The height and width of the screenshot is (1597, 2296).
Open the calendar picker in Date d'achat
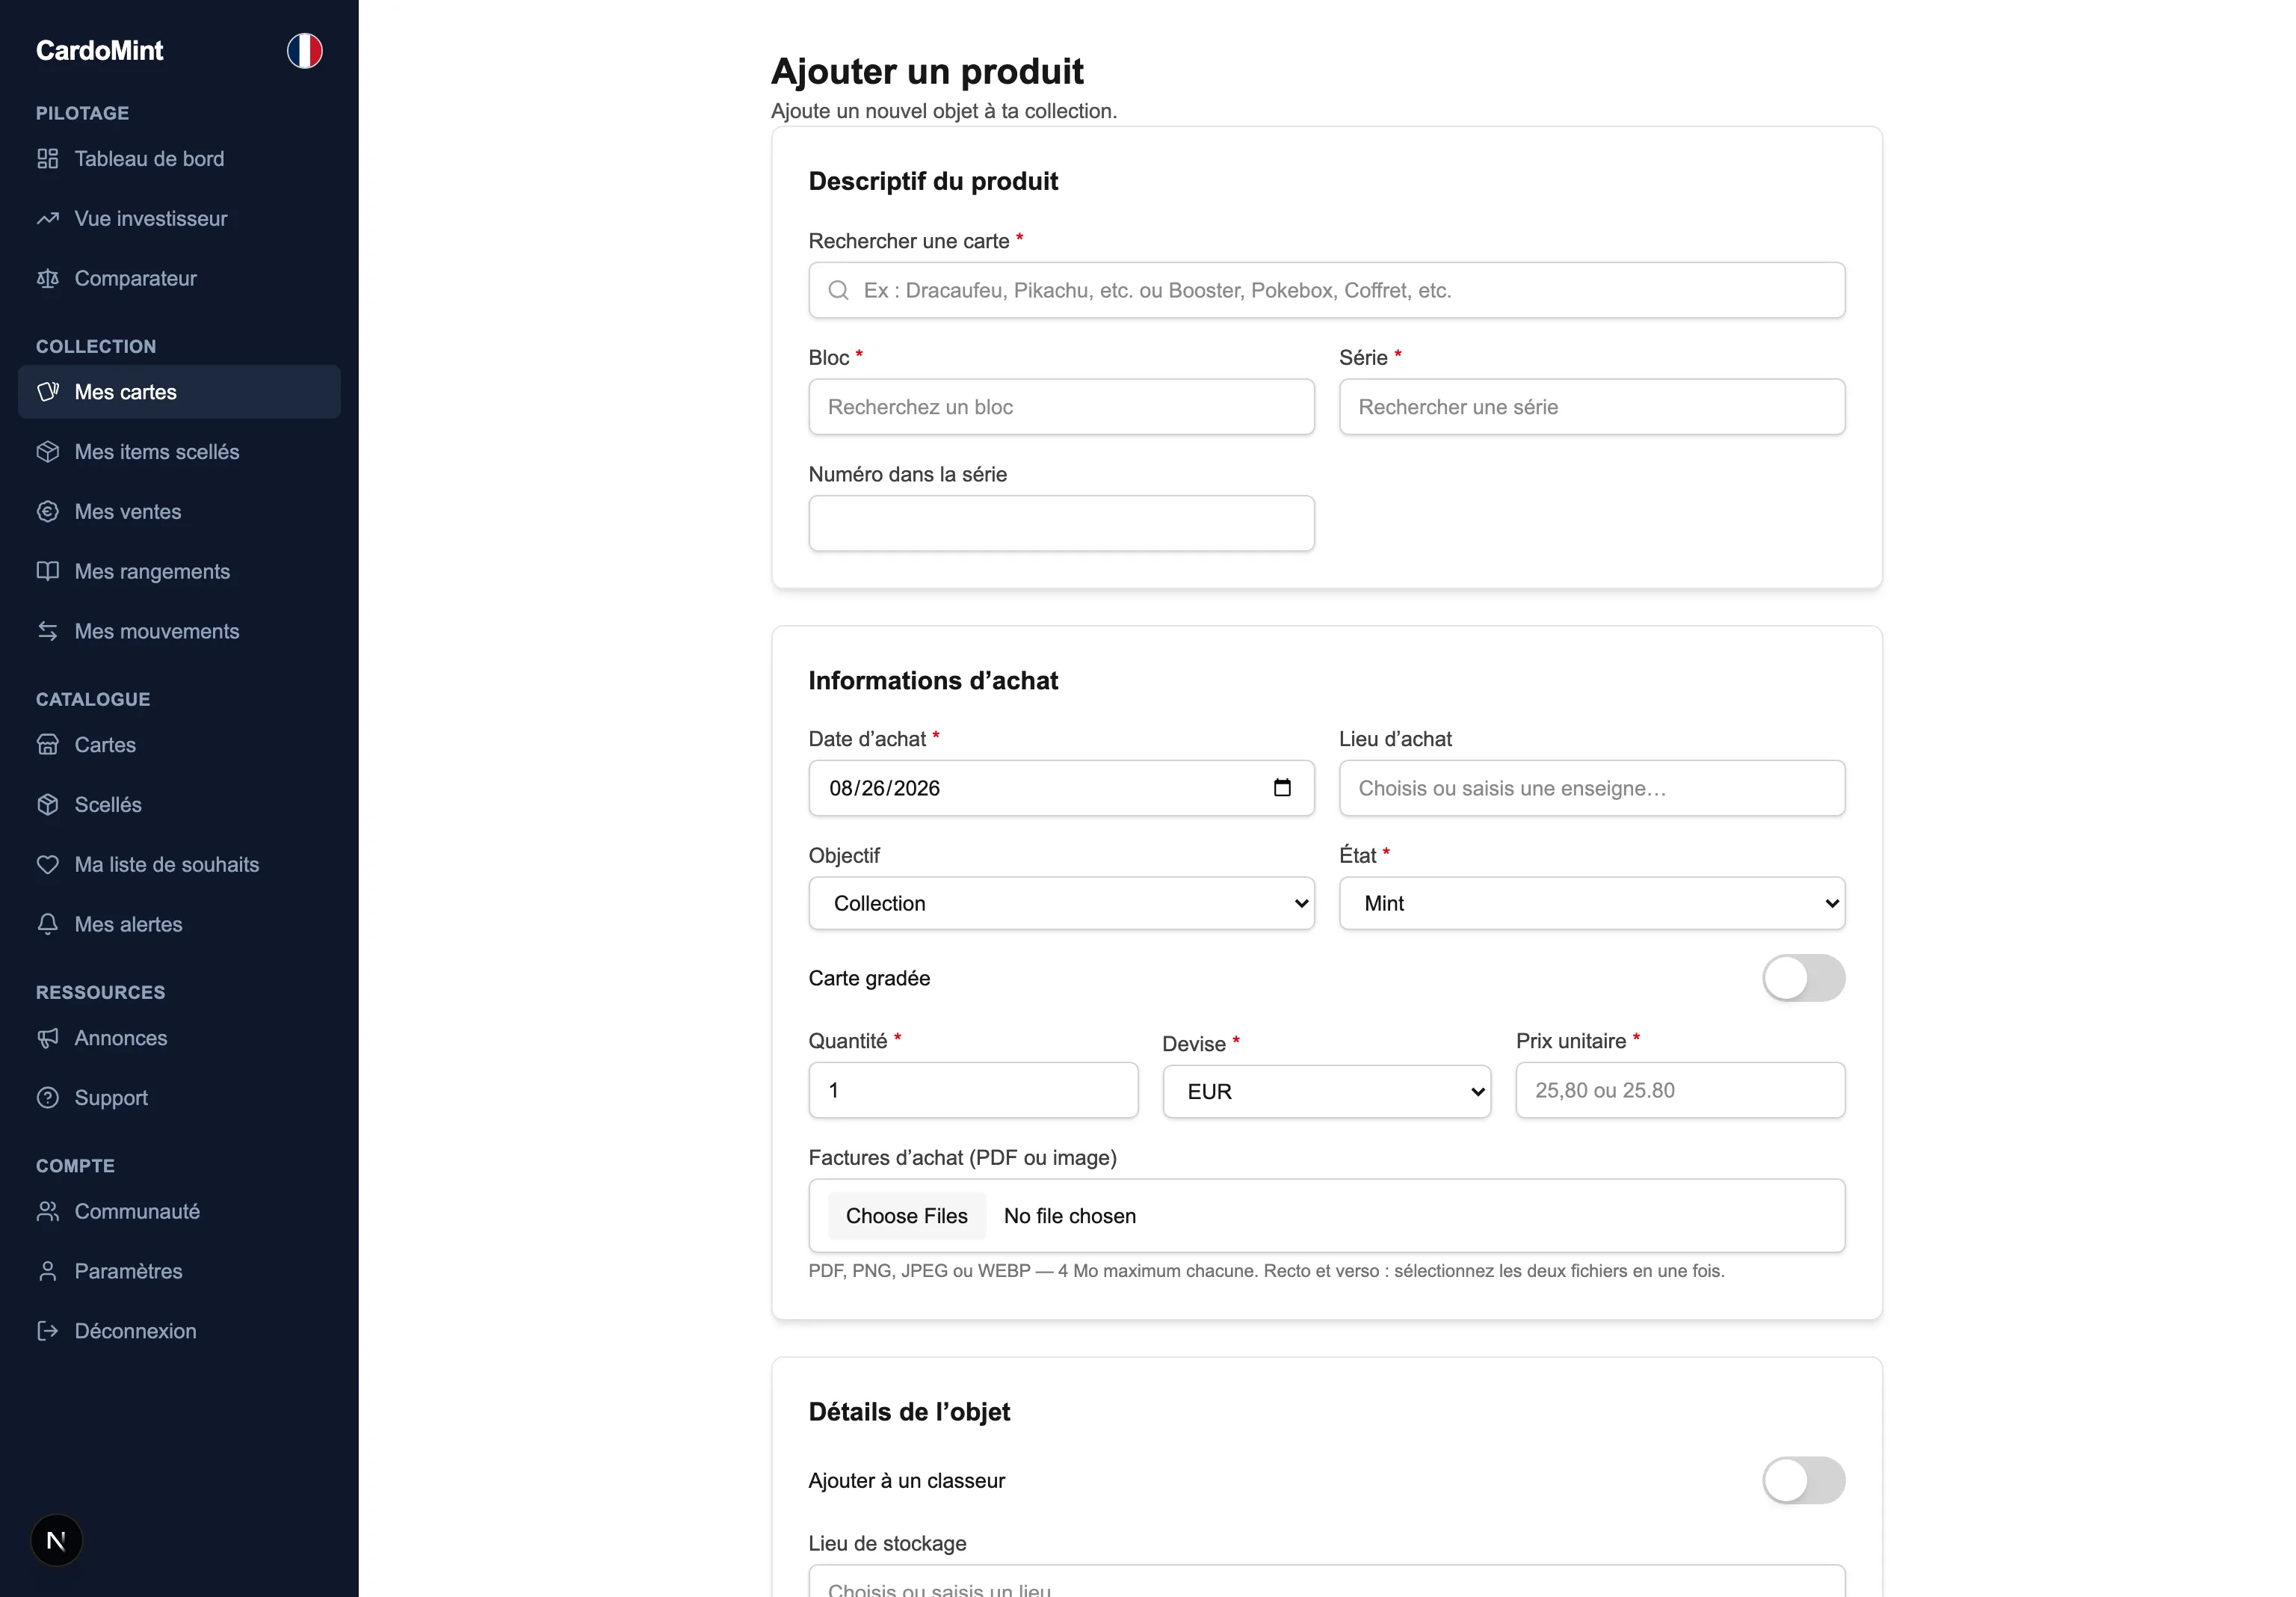pos(1282,789)
